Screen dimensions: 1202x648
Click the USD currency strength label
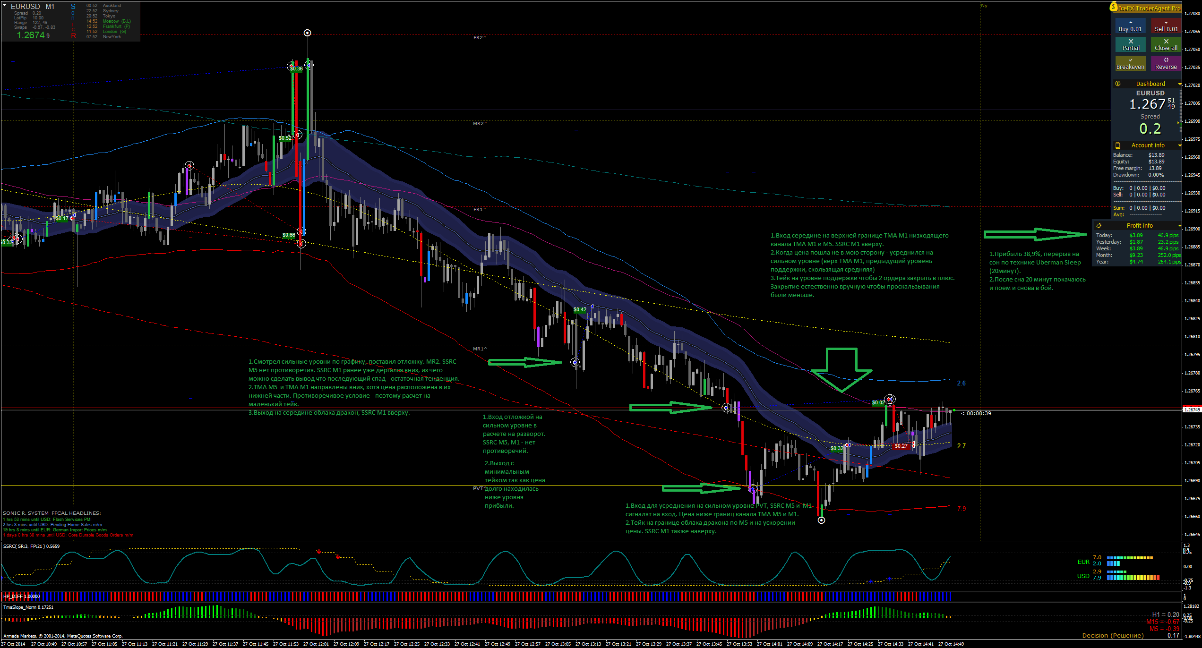(x=1083, y=576)
